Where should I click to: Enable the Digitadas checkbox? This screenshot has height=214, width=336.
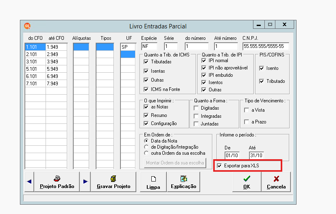click(x=196, y=108)
